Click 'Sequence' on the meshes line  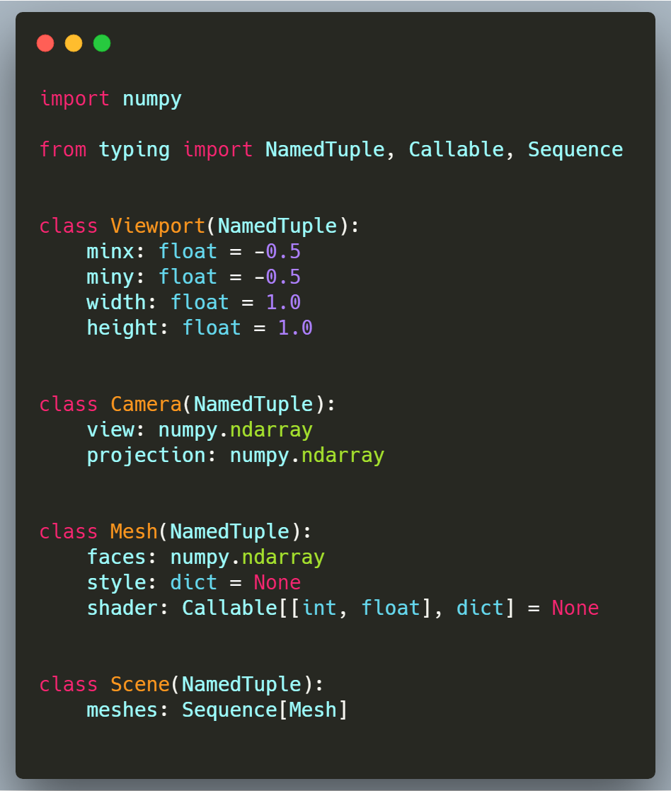[230, 711]
